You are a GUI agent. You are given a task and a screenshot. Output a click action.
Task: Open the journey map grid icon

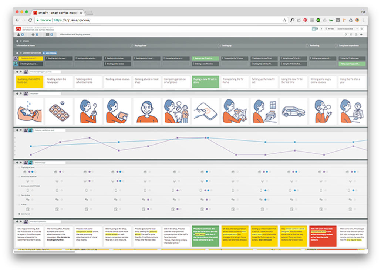[x=48, y=35]
